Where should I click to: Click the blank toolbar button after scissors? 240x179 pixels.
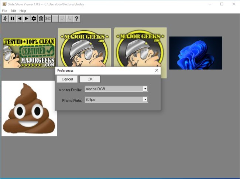(x=55, y=19)
